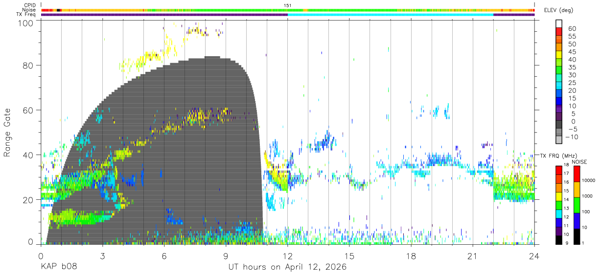Pick the red swatch in ELEV colorbar
This screenshot has height=277, width=601.
point(560,32)
